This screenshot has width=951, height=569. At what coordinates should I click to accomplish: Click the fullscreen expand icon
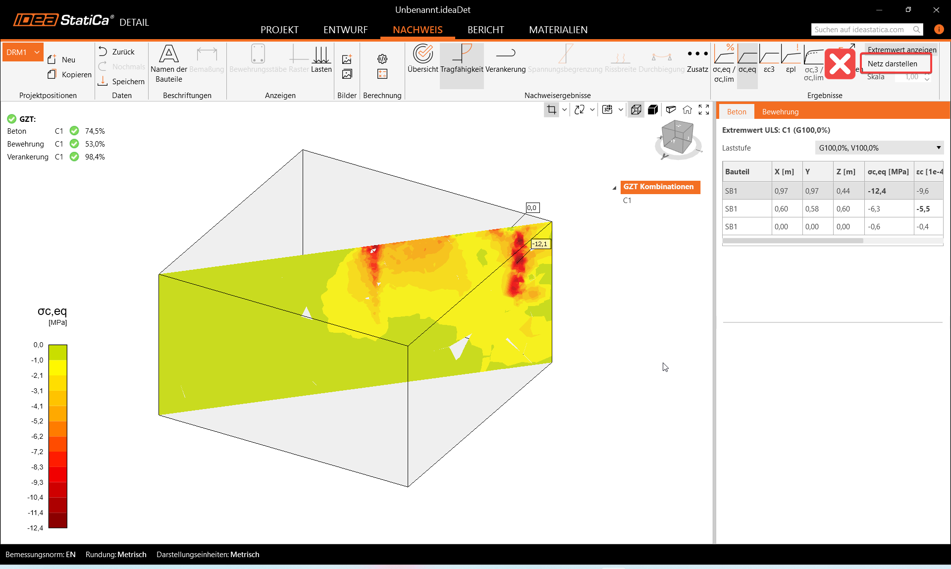point(704,110)
